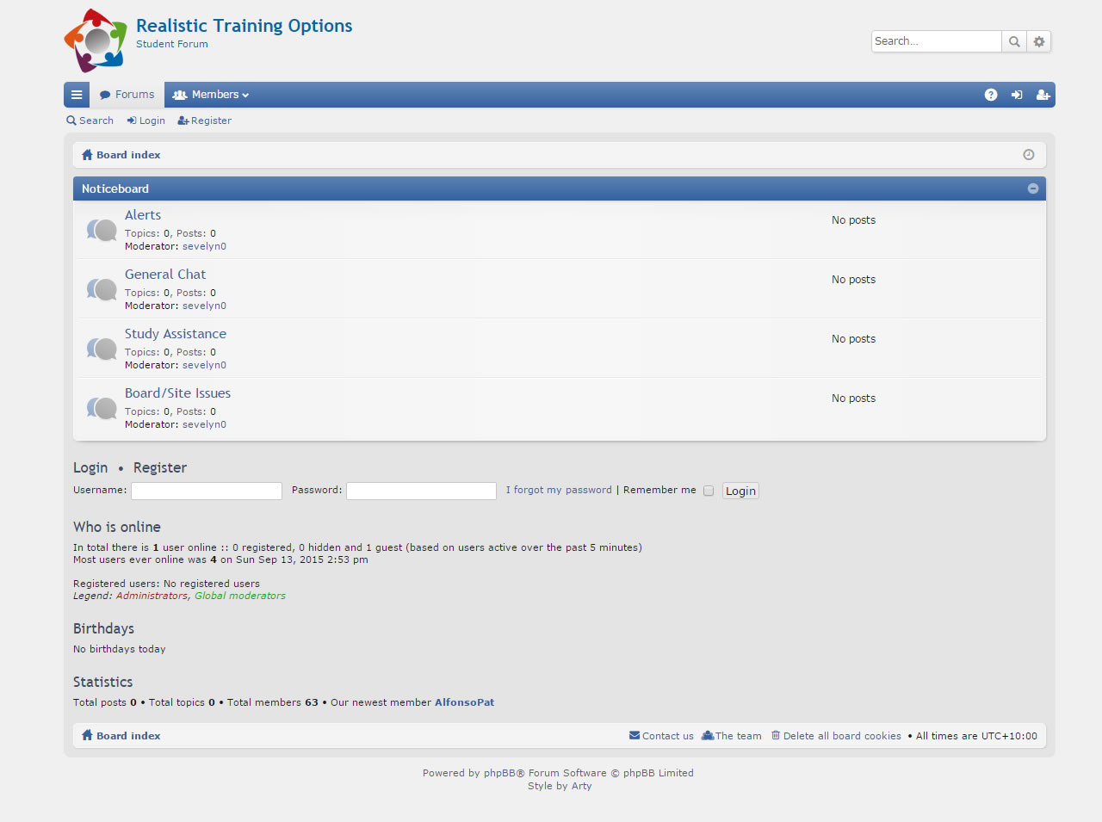Viewport: 1102px width, 822px height.
Task: Click the Board/Site Issues forum bubble icon
Action: 102,408
